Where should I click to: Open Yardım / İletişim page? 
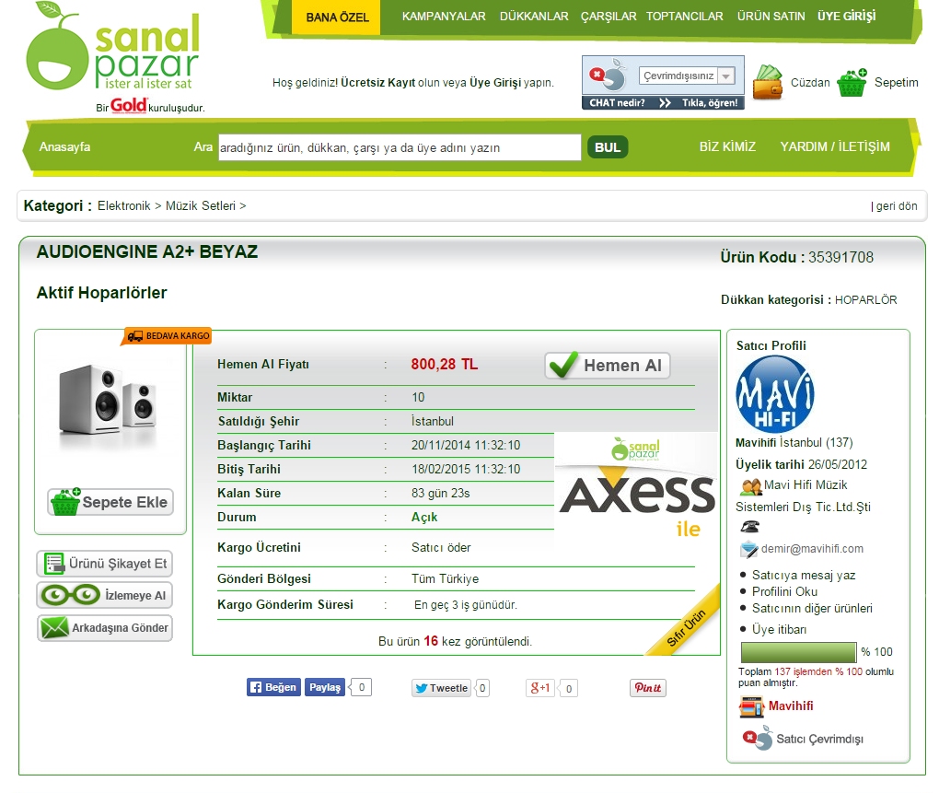click(x=835, y=146)
